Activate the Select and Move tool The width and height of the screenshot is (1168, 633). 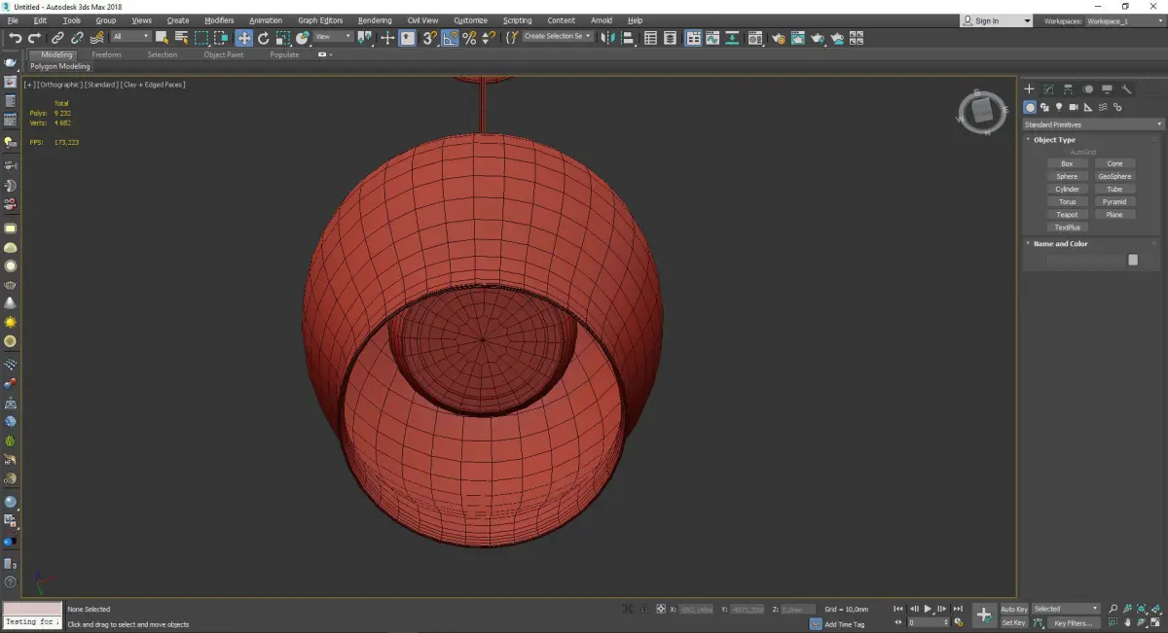coord(243,38)
